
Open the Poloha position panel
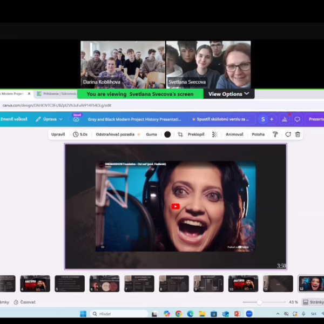coord(258,134)
